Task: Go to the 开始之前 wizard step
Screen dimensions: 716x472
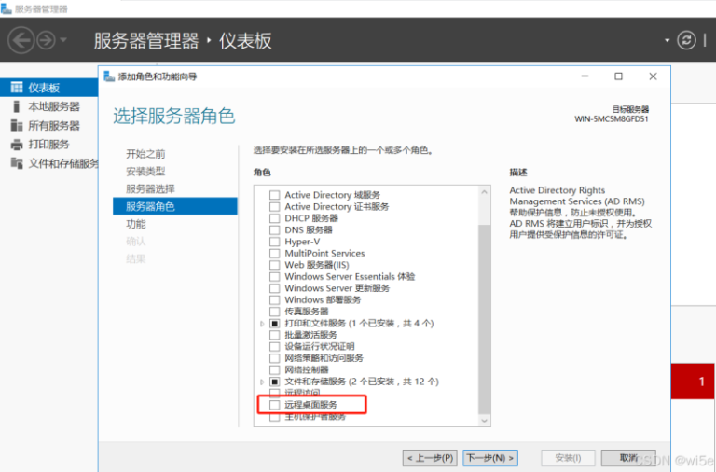Action: [x=145, y=154]
